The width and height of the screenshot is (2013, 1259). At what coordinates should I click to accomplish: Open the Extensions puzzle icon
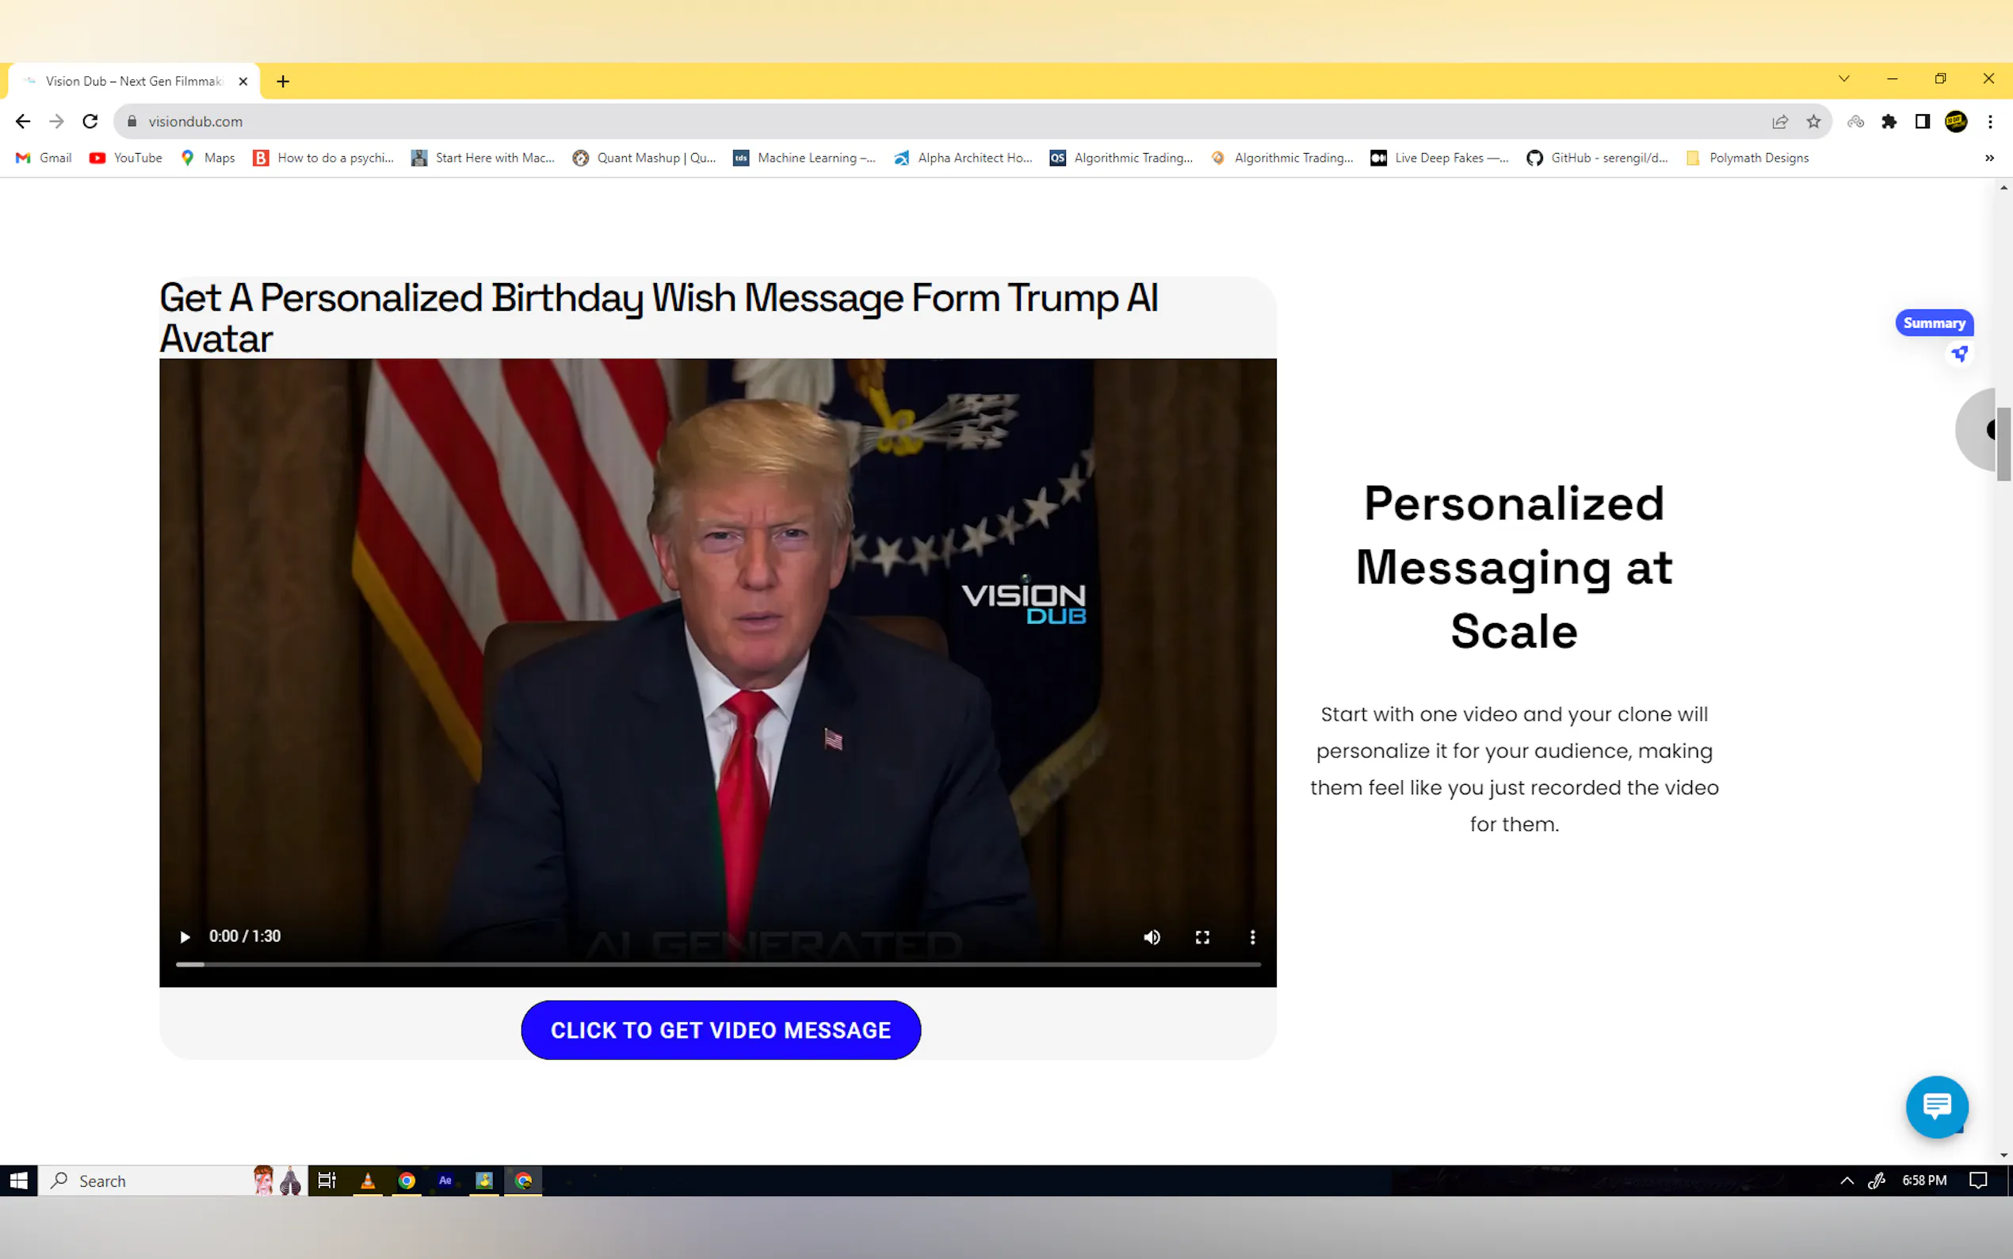(x=1889, y=121)
